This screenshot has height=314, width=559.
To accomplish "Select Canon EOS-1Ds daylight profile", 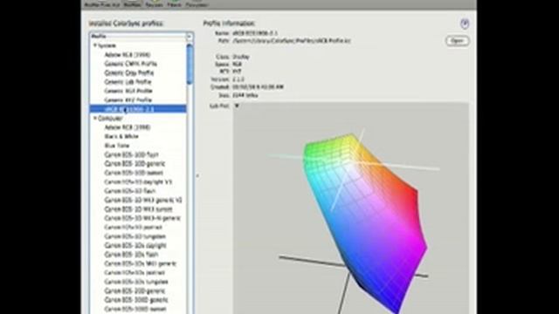I will [x=135, y=246].
